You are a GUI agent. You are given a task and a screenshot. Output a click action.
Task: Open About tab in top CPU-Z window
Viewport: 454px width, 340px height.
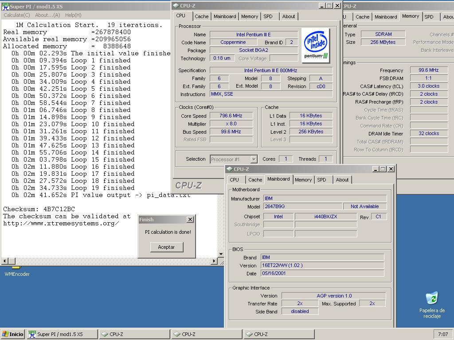(x=289, y=16)
